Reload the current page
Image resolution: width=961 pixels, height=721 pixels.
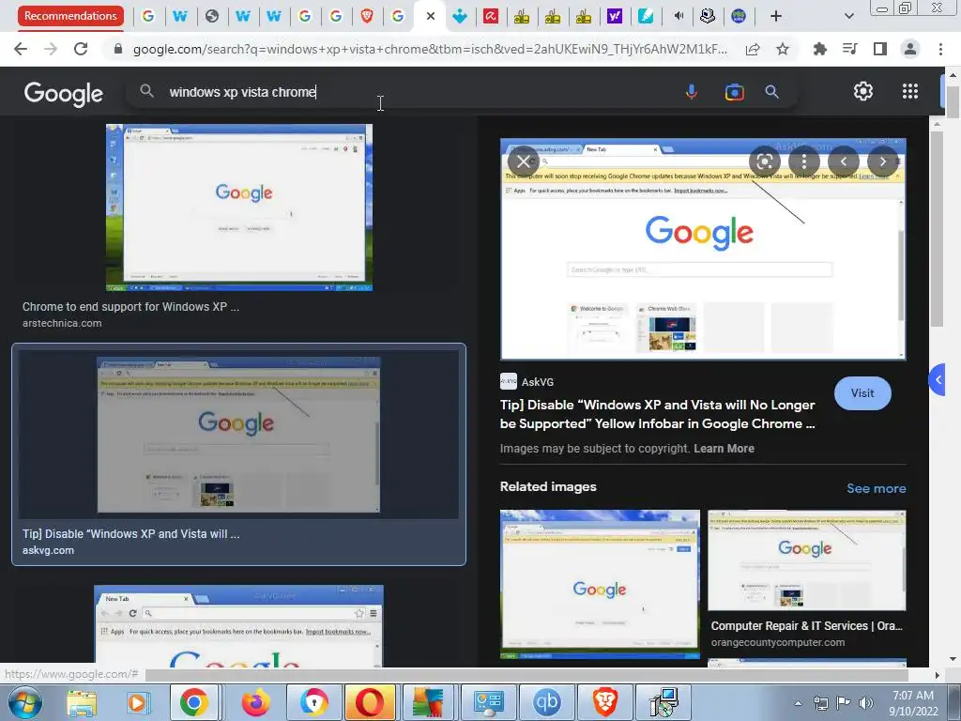pyautogui.click(x=81, y=49)
